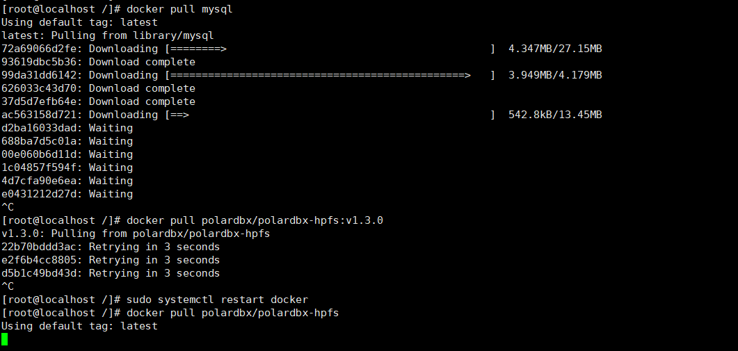Click the 'Waiting' status of d2ba16033dad
Viewport: 738px width, 351px height.
[111, 127]
